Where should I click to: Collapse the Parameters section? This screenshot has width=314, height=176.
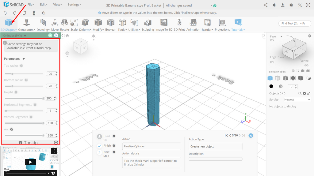pos(24,59)
